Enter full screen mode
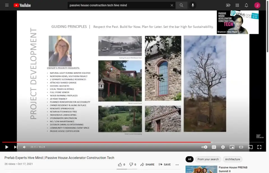 259,147
